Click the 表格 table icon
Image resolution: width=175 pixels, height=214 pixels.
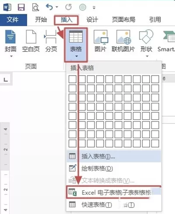76,36
